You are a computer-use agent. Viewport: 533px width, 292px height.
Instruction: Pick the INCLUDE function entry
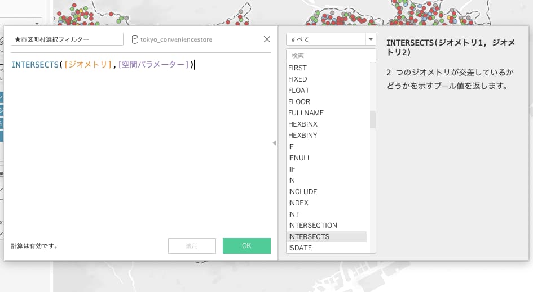click(x=302, y=191)
